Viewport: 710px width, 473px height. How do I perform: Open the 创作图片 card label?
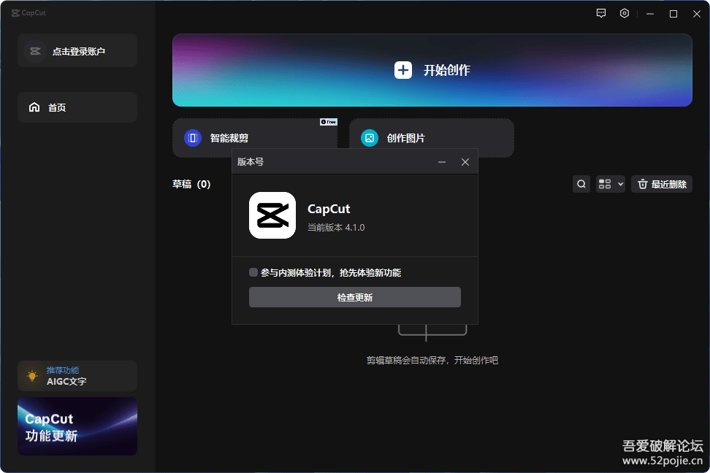405,138
